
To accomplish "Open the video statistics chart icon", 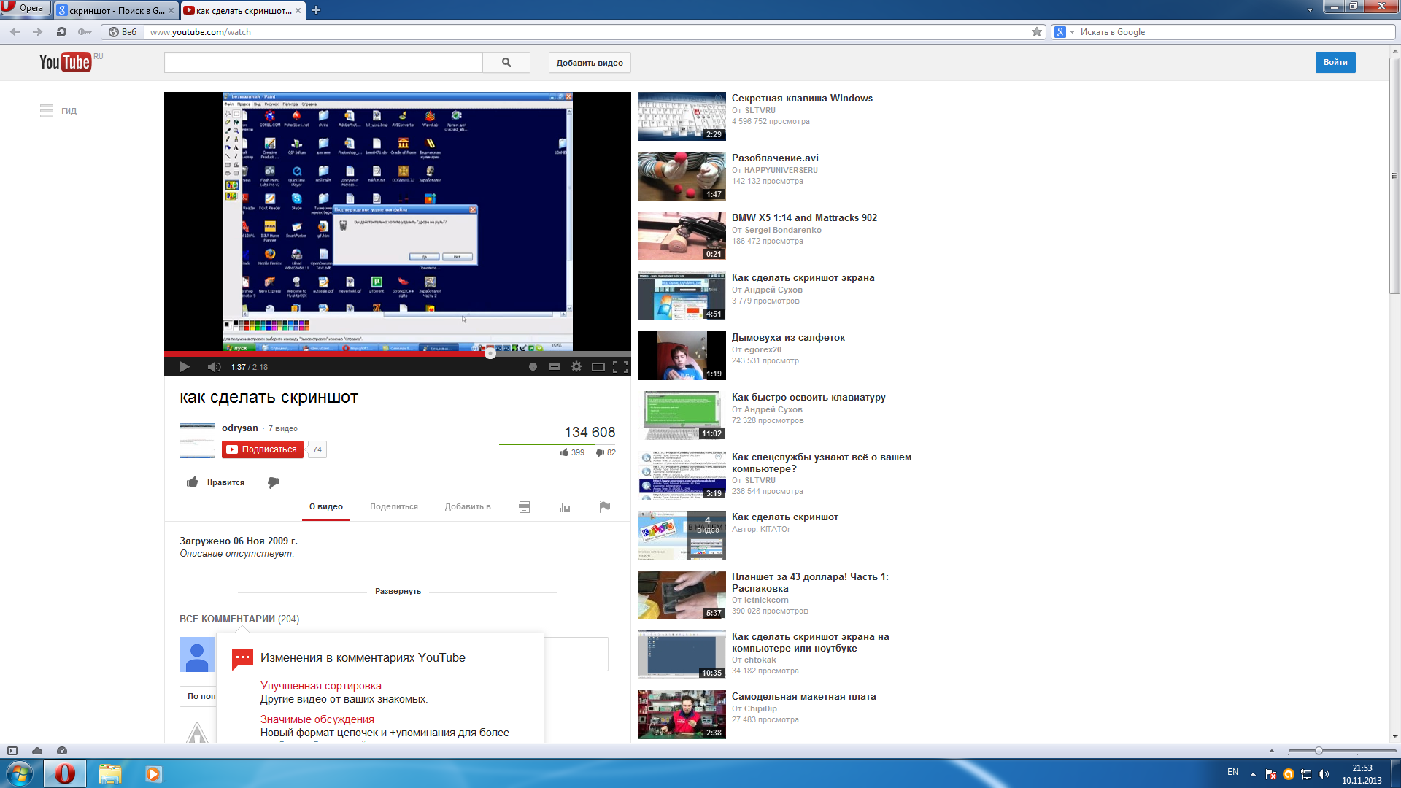I will [565, 507].
